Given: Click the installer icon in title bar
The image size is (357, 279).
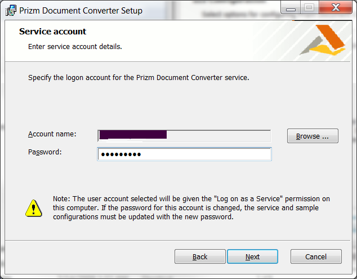Looking at the screenshot, I should [x=11, y=10].
